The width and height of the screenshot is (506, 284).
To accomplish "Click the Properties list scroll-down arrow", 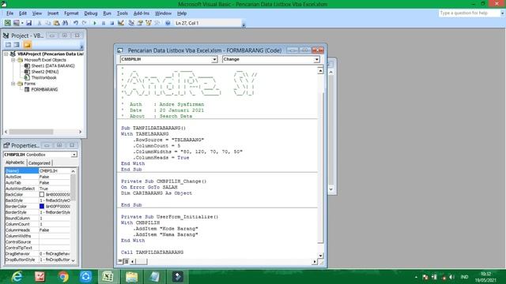I will [x=74, y=260].
